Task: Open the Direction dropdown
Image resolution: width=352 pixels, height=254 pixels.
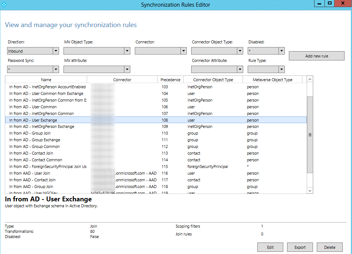Action: (56, 50)
